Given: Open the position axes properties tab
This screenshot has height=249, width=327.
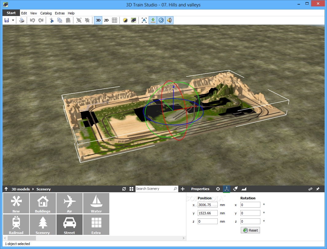Looking at the screenshot, I should [227, 189].
